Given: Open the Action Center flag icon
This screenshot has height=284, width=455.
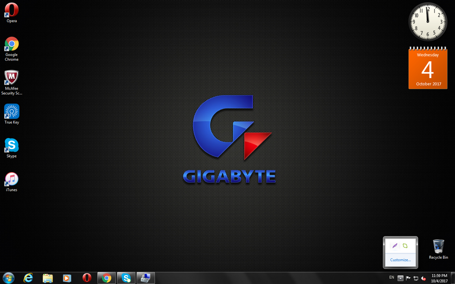Looking at the screenshot, I should [x=408, y=278].
